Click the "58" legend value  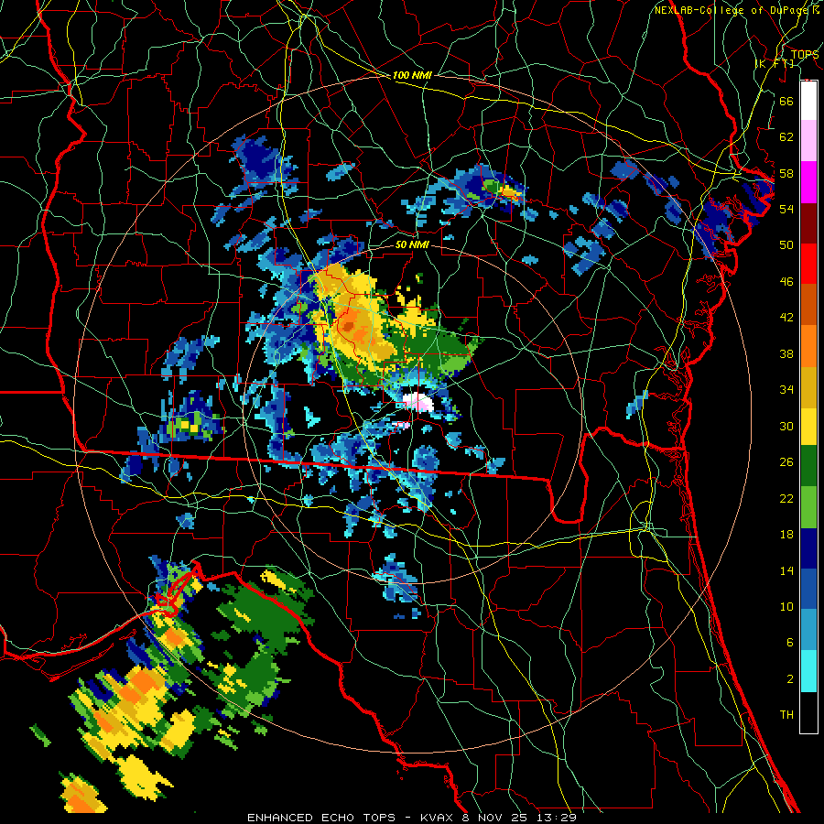tap(786, 173)
